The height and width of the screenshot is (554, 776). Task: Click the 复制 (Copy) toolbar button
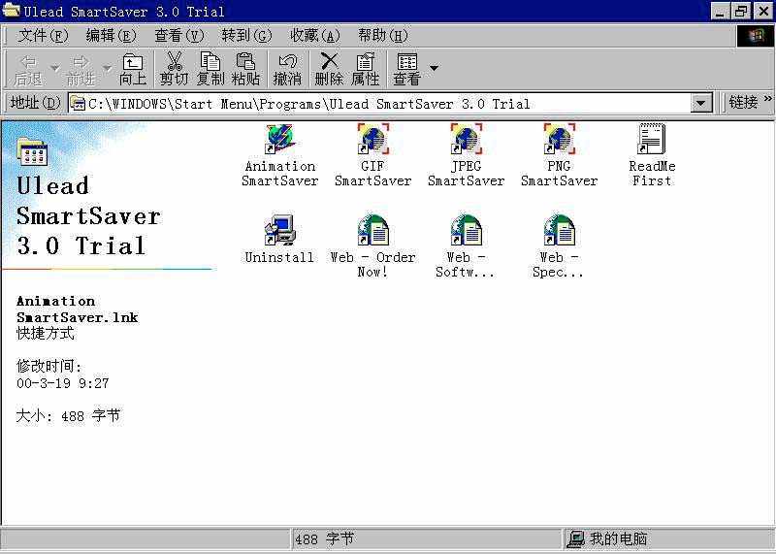(210, 69)
